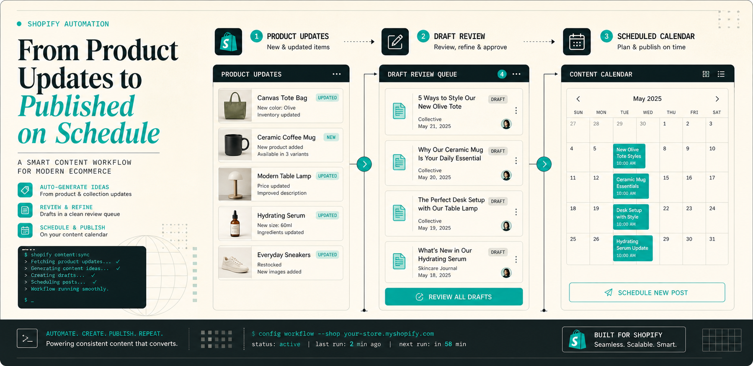The image size is (753, 366).
Task: Open the 'Ceramic Mug Essentials' calendar event
Action: click(x=631, y=186)
